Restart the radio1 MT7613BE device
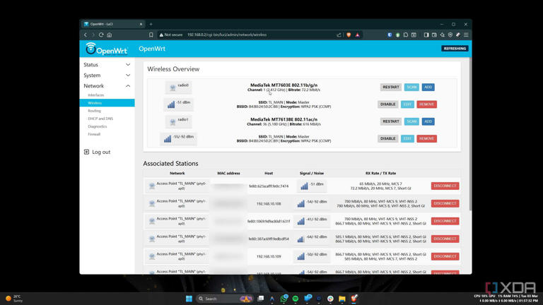 [x=390, y=121]
